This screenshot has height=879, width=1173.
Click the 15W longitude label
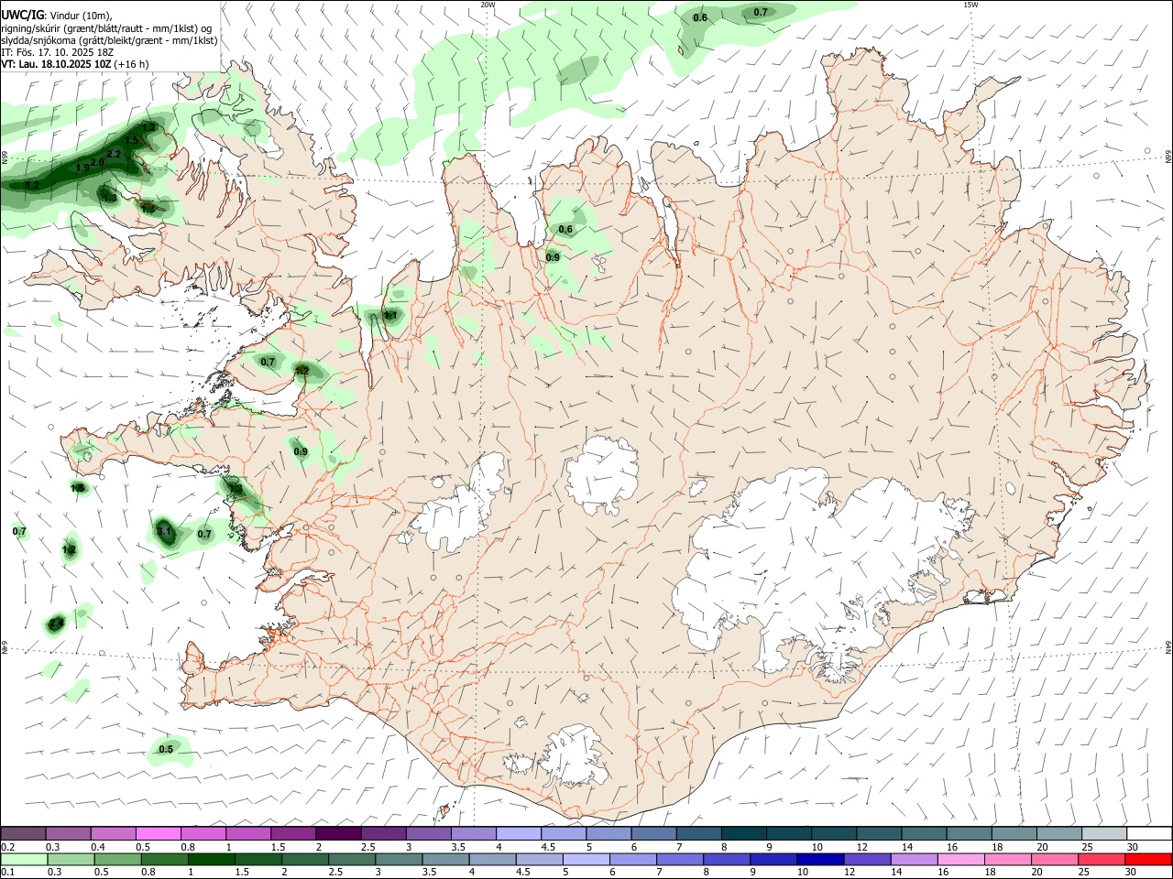pyautogui.click(x=970, y=5)
